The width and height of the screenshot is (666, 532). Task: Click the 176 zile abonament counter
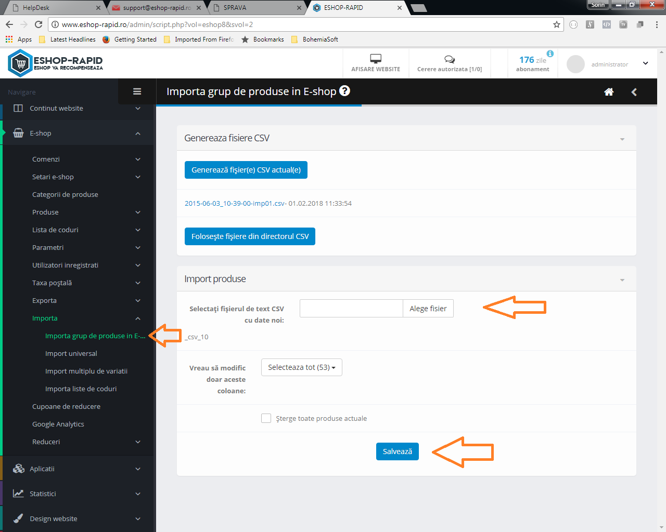[x=533, y=63]
